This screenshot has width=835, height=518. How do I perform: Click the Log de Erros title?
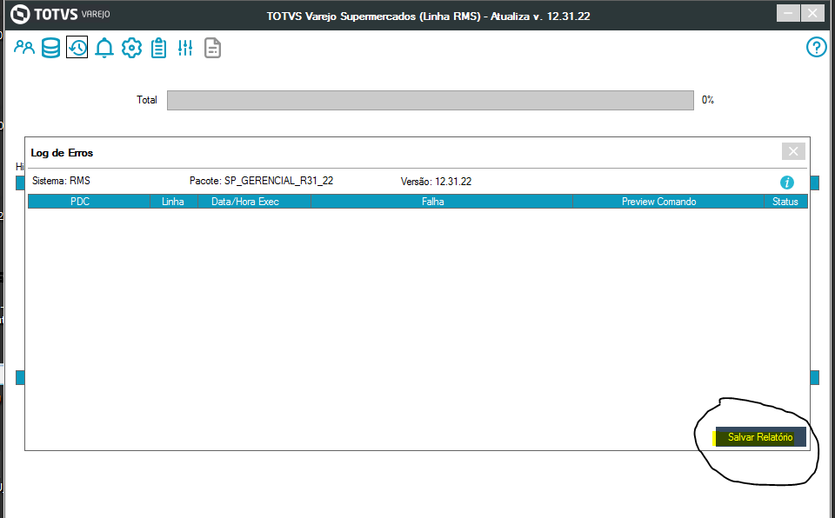click(62, 153)
